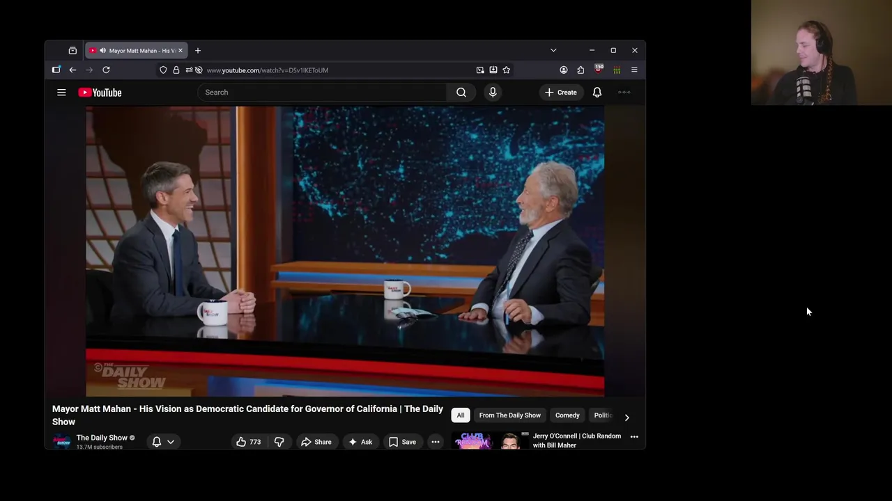The image size is (892, 501).
Task: Open site permissions icon in address bar
Action: coord(189,70)
